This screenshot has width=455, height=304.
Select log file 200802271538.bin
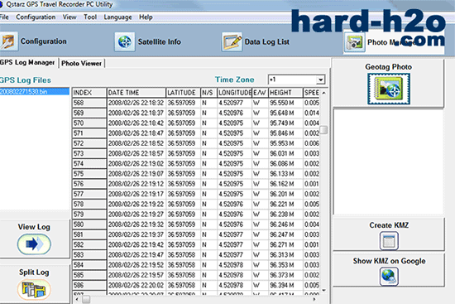click(35, 92)
